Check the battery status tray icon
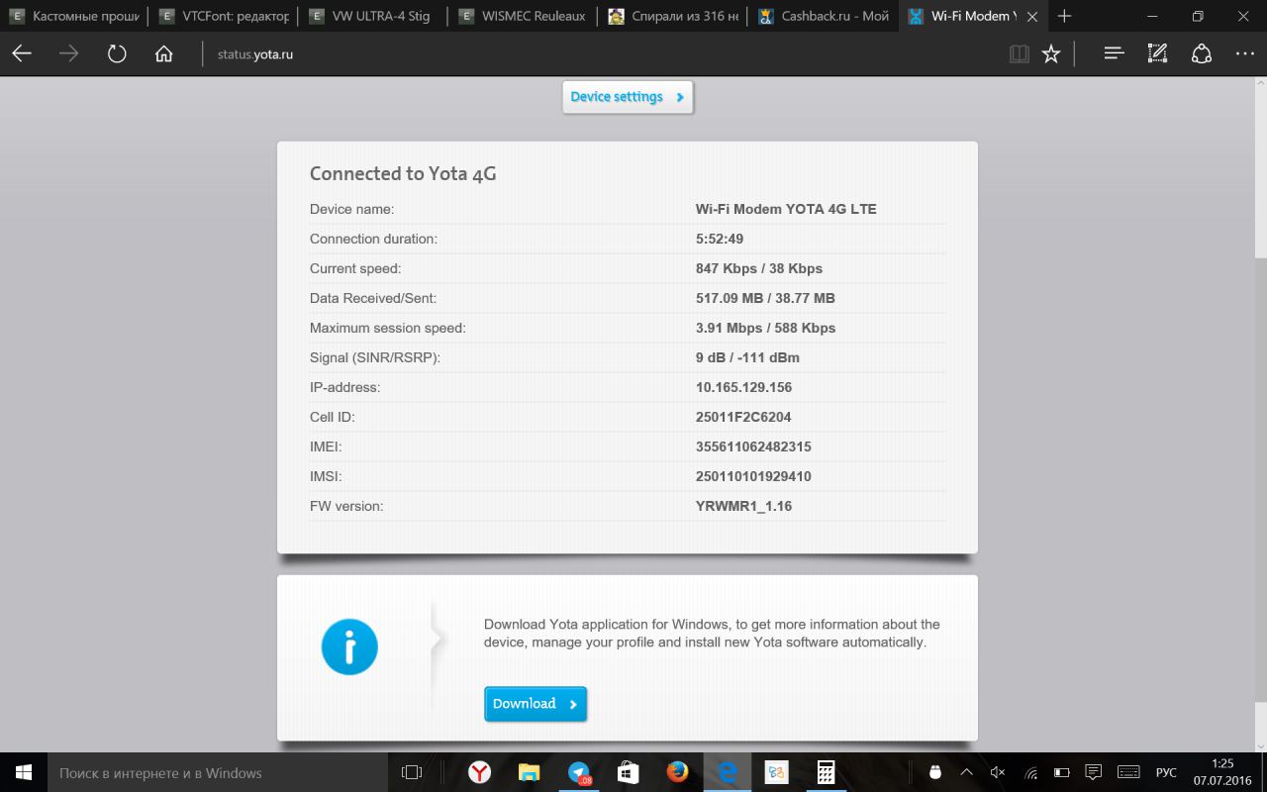The width and height of the screenshot is (1267, 792). (1061, 772)
